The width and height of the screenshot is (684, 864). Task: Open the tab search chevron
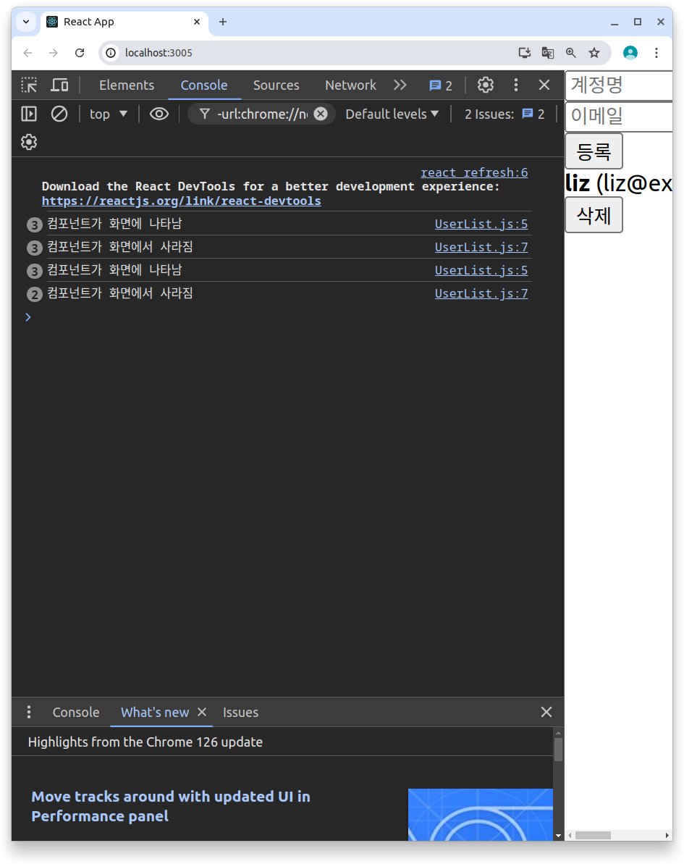coord(26,22)
